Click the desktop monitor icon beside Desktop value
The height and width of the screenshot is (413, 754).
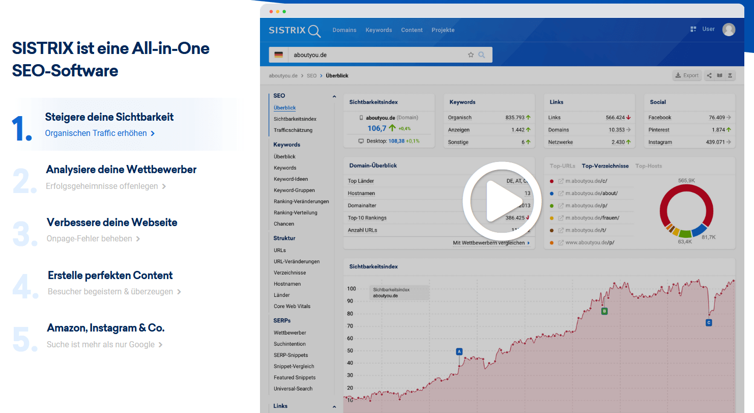(x=361, y=141)
